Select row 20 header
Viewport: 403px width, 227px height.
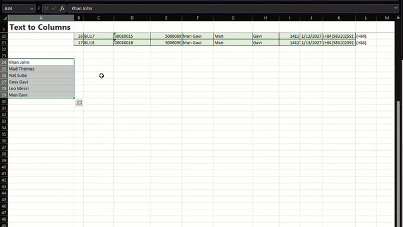(4, 36)
